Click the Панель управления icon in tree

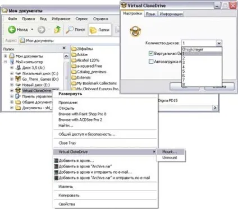tap(18, 96)
